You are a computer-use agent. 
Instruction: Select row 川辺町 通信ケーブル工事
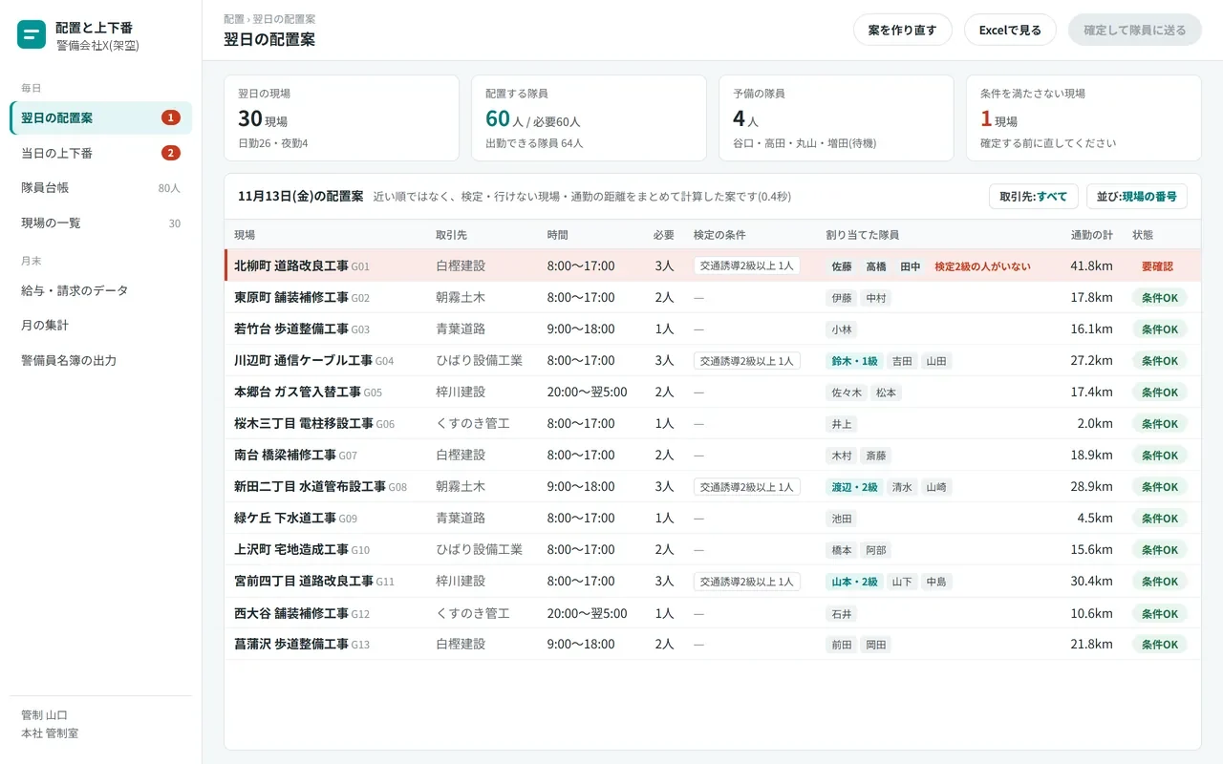(x=713, y=360)
